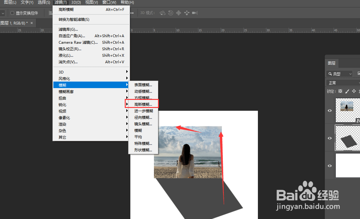Choose 进一步模糊 in the submenu
Image resolution: width=360 pixels, height=219 pixels.
[143, 111]
